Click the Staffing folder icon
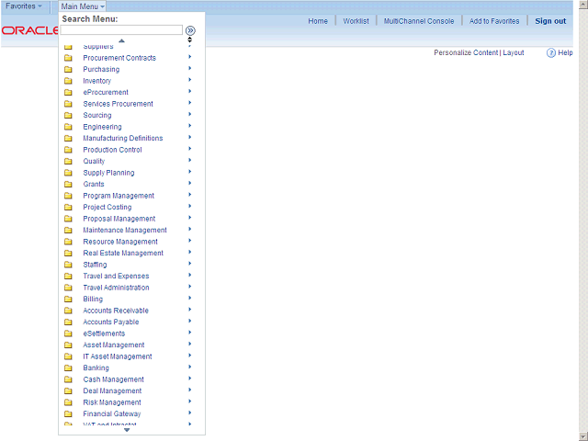The image size is (588, 441). coord(68,265)
